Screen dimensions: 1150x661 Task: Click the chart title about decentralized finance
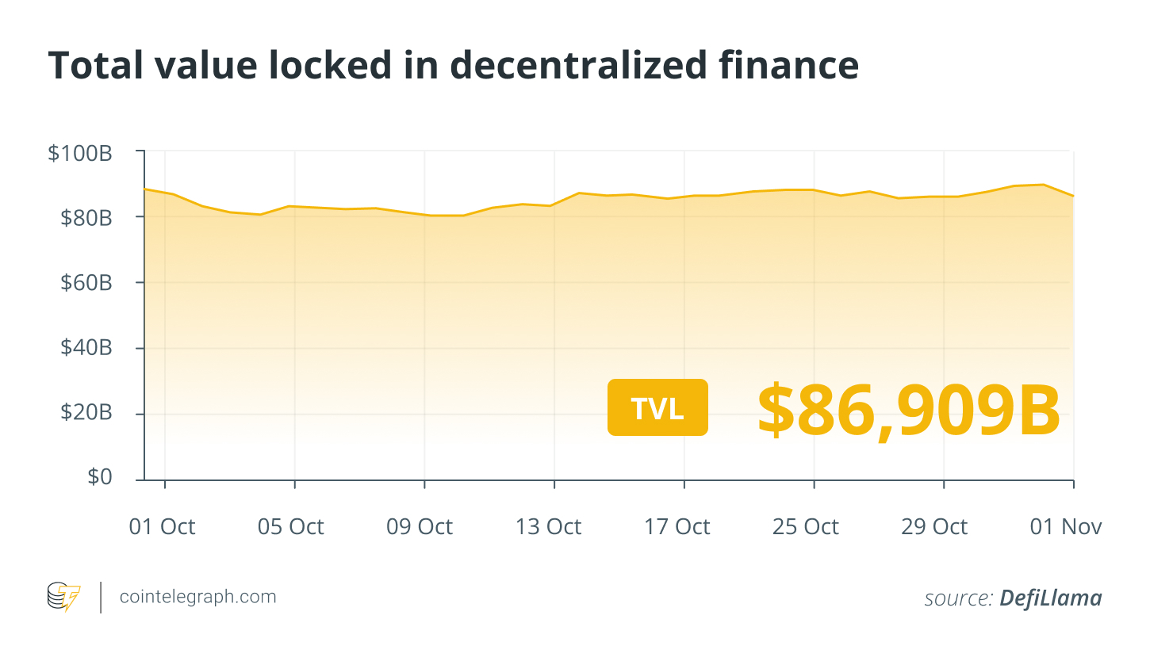pos(453,67)
